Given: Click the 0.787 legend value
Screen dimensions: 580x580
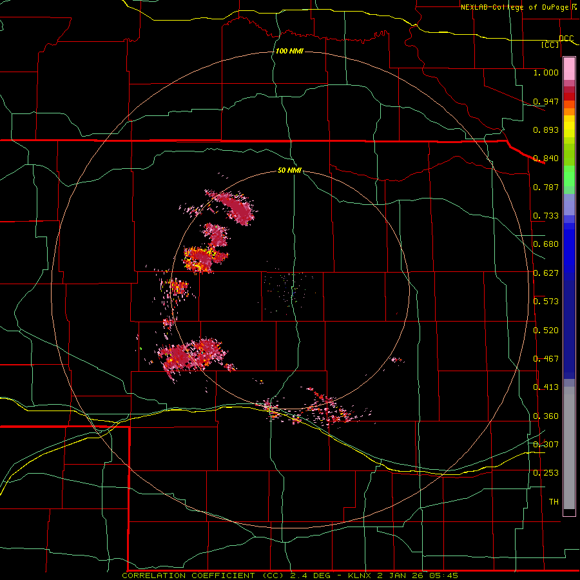Looking at the screenshot, I should (546, 187).
